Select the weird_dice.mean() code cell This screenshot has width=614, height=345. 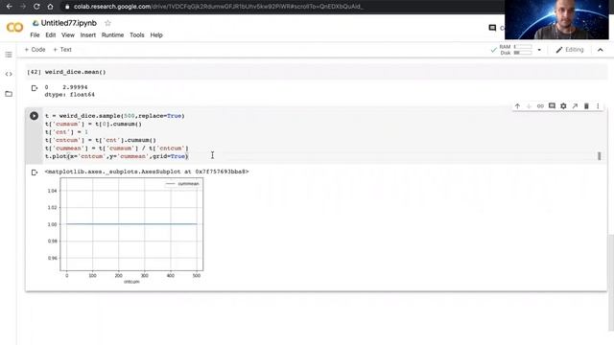317,72
